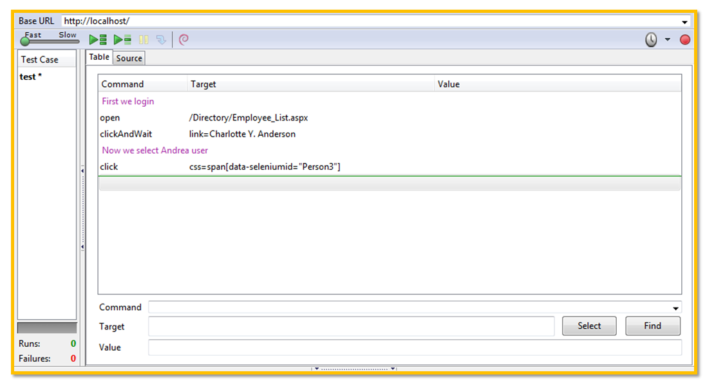
Task: Click the rollup spiral icon
Action: [x=183, y=40]
